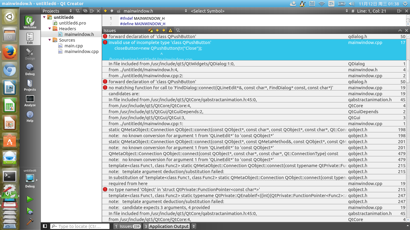Screen dimensions: 410x230
Task: Open the Wi-Fi network indicator
Action: click(322, 4)
